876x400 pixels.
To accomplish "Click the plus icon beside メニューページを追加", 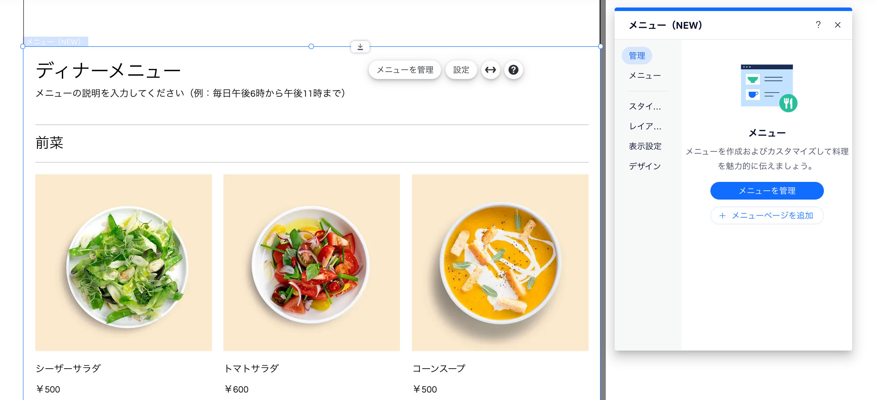I will pyautogui.click(x=722, y=215).
